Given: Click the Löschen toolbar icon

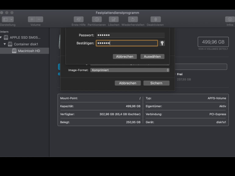Looking at the screenshot, I should pos(114,19).
